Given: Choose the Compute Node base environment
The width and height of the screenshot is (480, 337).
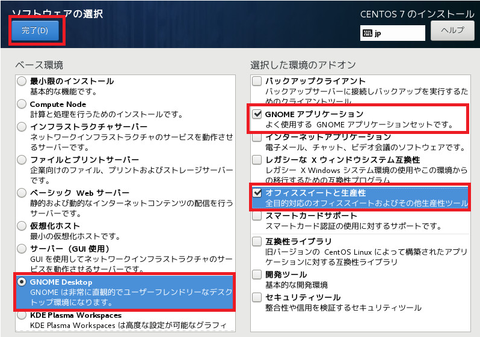Looking at the screenshot, I should pyautogui.click(x=22, y=105).
